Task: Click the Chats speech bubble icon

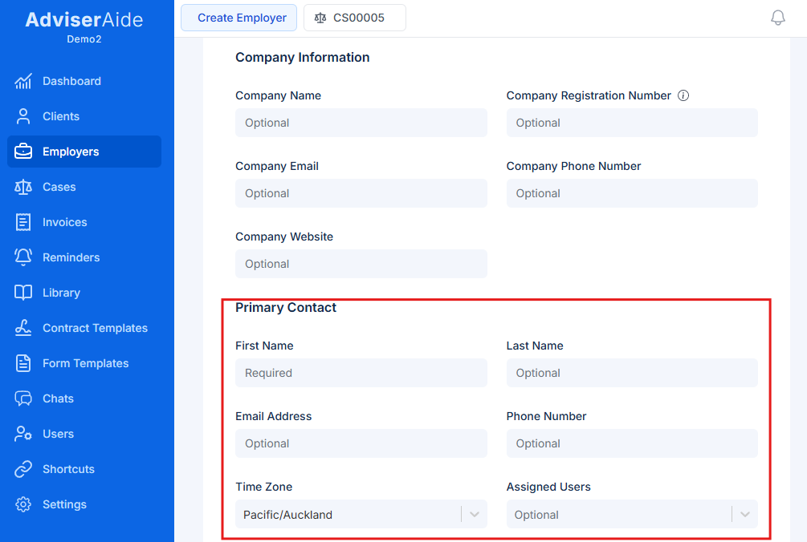Action: coord(23,398)
